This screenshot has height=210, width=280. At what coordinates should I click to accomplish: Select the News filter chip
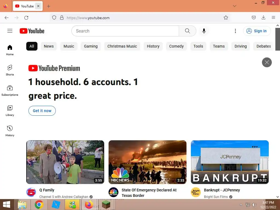click(49, 46)
